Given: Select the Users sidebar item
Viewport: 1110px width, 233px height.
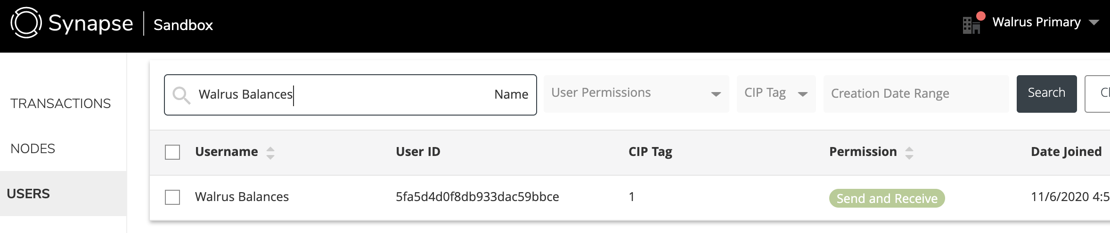Looking at the screenshot, I should click(x=63, y=194).
